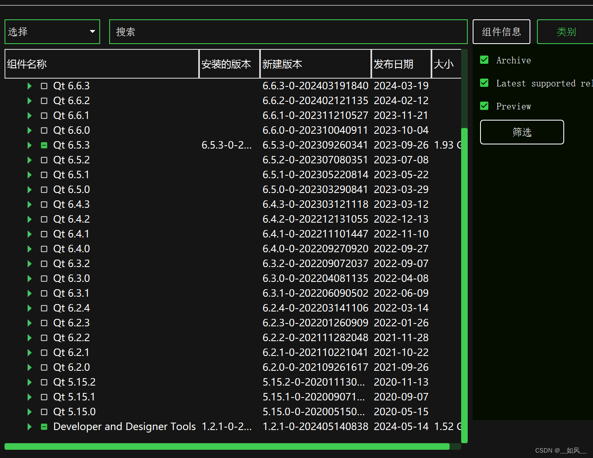Click release date 2024-02-12 cell

[x=401, y=101]
